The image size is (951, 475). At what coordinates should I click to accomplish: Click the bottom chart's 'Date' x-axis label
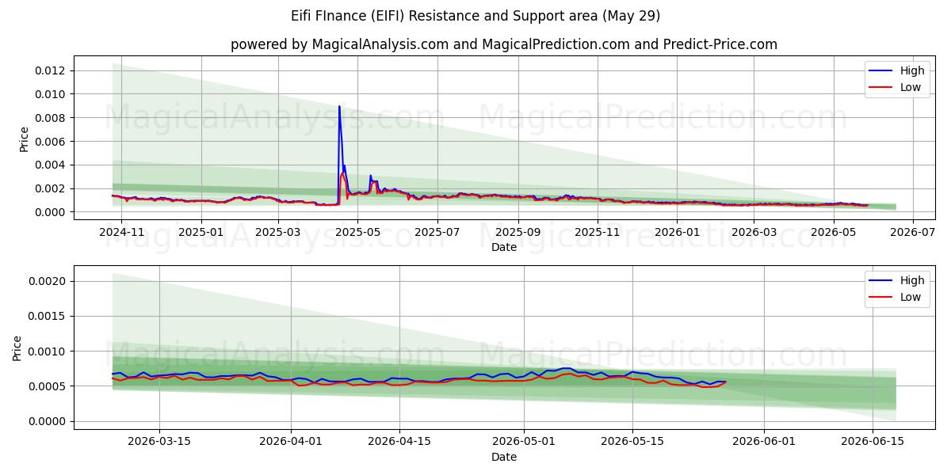tap(504, 457)
